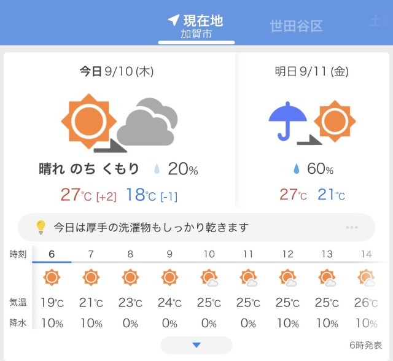Expand hourly forecast with the blue down arrow
393x361 pixels.
click(x=196, y=345)
